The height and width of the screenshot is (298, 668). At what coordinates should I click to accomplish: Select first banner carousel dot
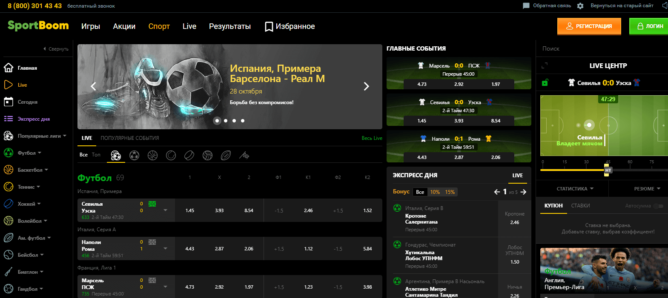pos(217,121)
